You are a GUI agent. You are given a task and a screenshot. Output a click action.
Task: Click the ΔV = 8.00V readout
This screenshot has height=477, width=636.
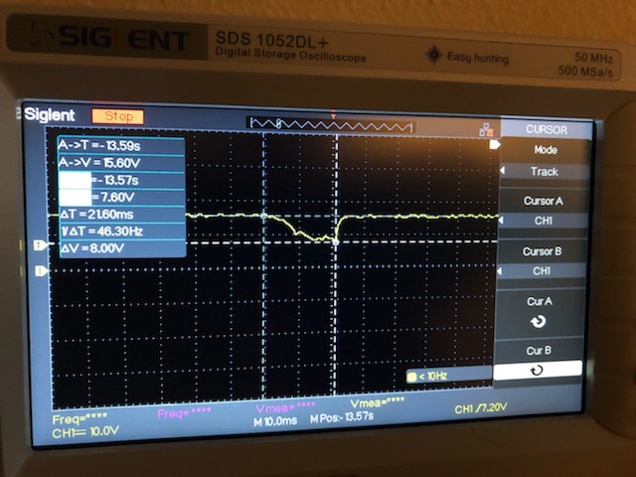pos(121,248)
